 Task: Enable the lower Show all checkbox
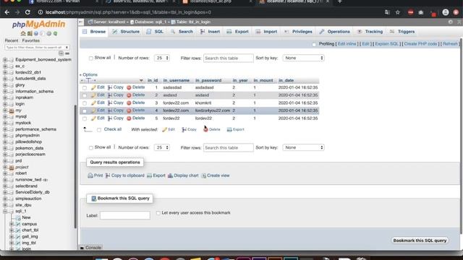point(91,147)
